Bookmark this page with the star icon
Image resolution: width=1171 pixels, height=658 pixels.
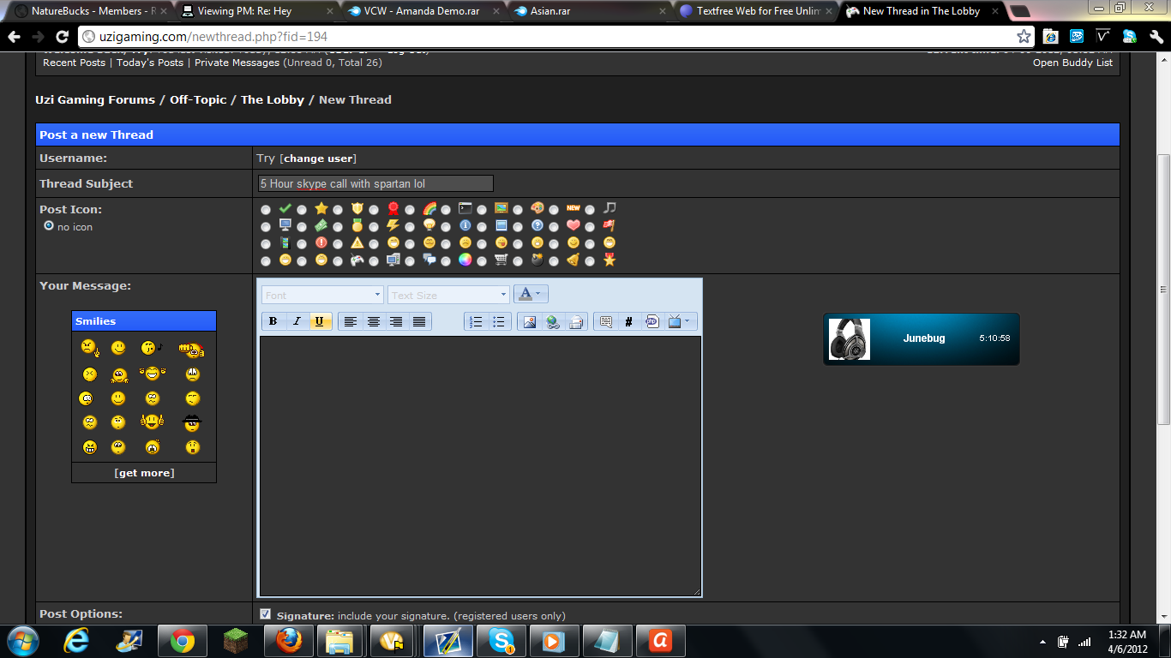click(1024, 37)
